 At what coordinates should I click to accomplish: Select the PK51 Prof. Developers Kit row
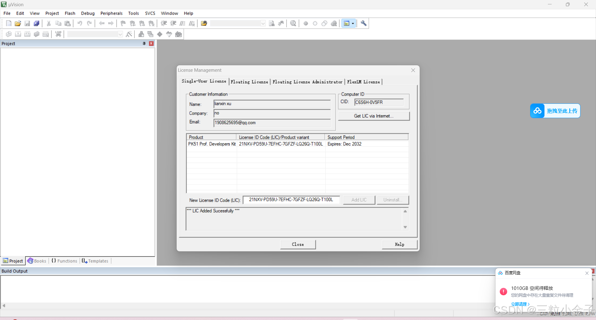(297, 144)
